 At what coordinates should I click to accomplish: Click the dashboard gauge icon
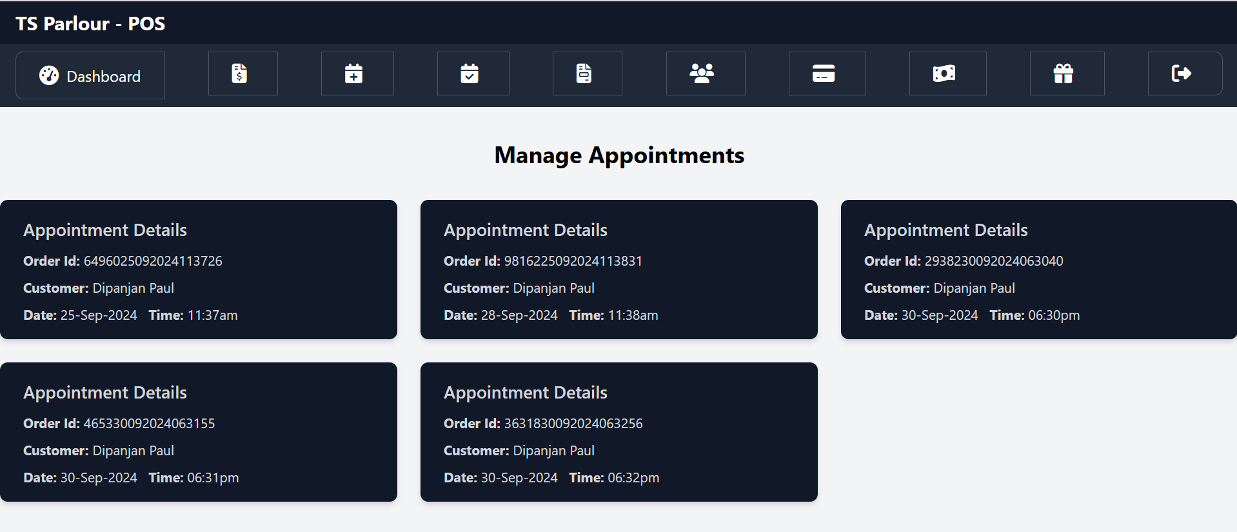pyautogui.click(x=49, y=75)
